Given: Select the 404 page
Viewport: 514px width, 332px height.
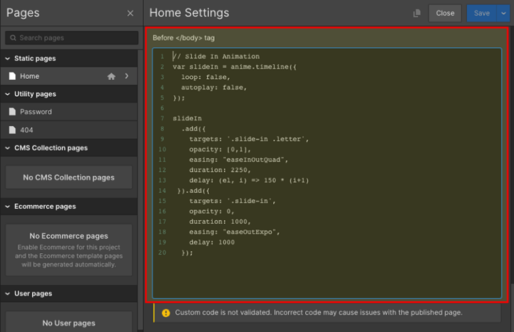Looking at the screenshot, I should pos(27,130).
